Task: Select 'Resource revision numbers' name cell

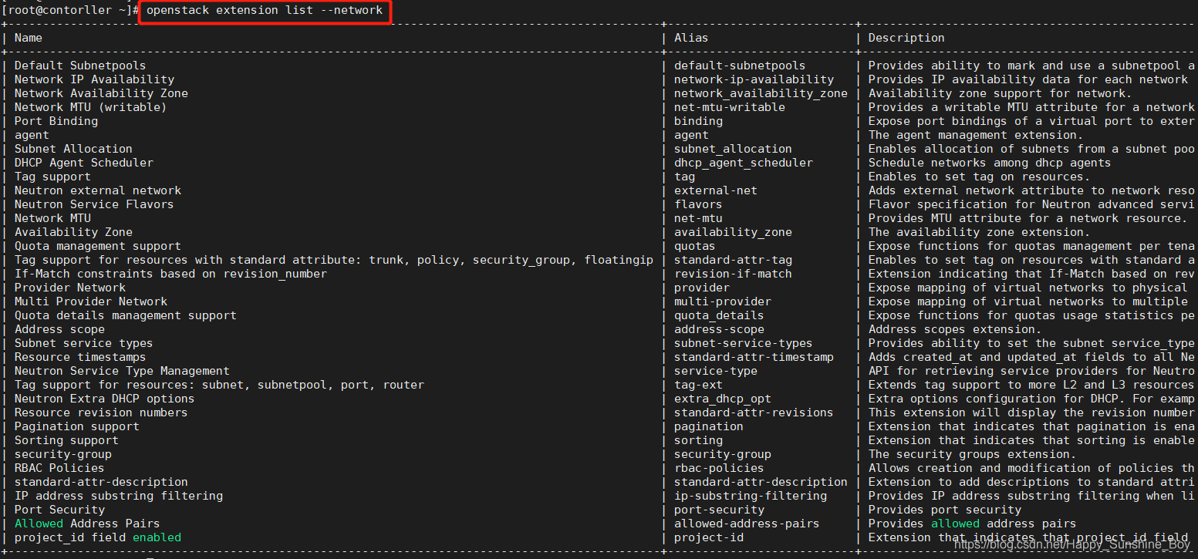Action: [x=101, y=413]
